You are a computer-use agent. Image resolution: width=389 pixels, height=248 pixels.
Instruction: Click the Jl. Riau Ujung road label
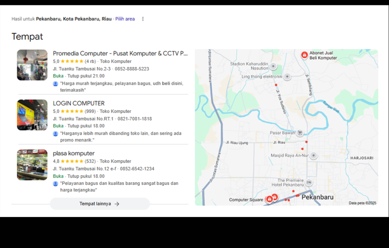click(237, 142)
